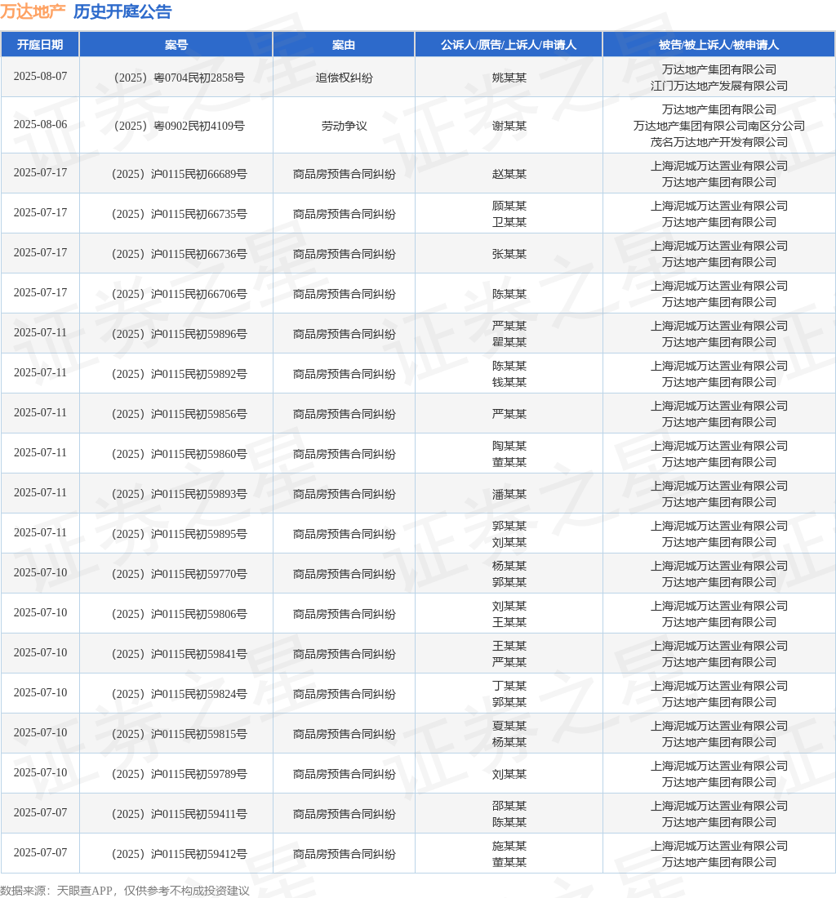
Task: Select the 被告/被上诉人/被申请人 column header
Action: pos(718,45)
